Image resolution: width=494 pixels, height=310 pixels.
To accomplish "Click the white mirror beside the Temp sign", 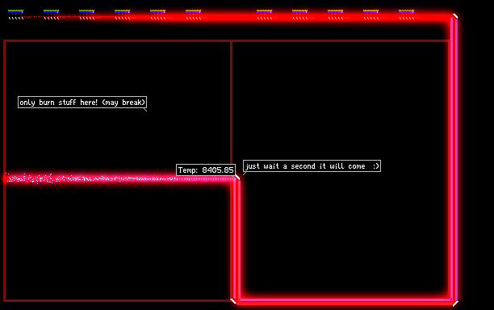I will (x=237, y=178).
